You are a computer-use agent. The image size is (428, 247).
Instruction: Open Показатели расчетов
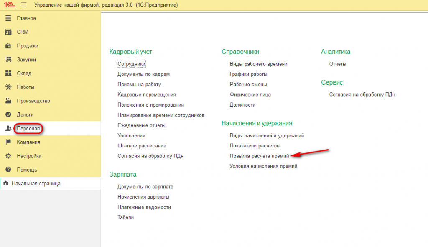255,146
